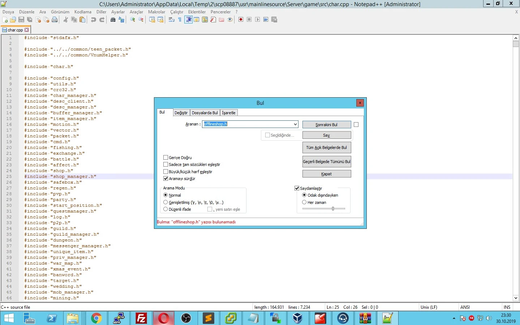Click the Document map toolbar icon
This screenshot has width=520, height=325.
[x=205, y=20]
